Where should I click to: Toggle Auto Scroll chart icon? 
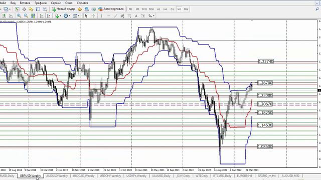click(x=42, y=16)
